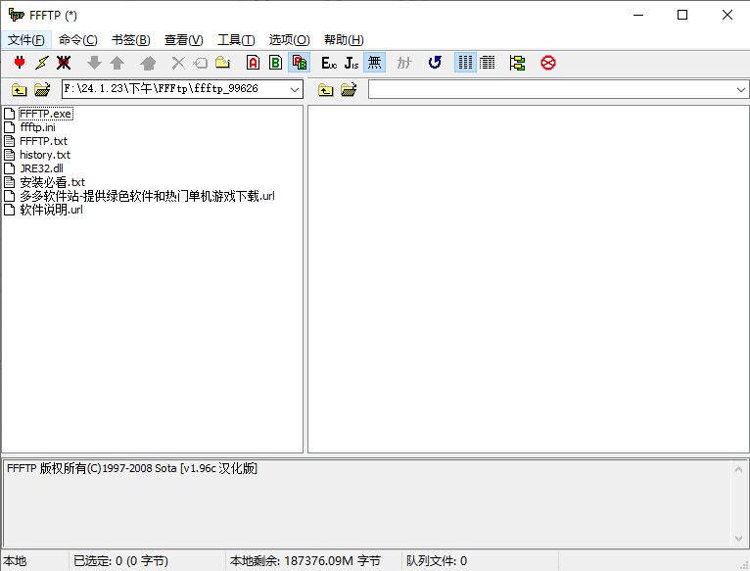This screenshot has height=571, width=750.
Task: Select ffftp.ini file
Action: click(x=38, y=127)
